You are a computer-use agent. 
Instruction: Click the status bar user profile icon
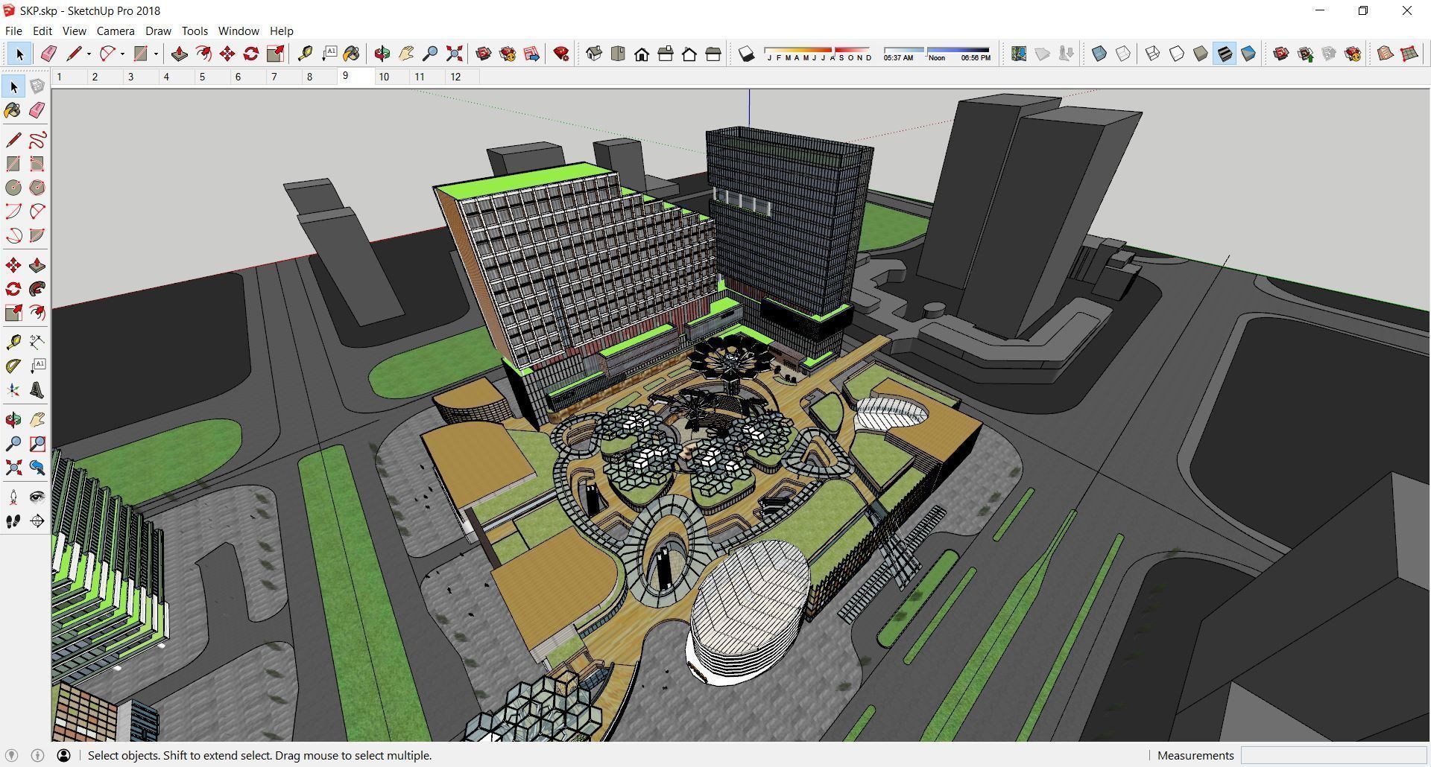pyautogui.click(x=64, y=755)
